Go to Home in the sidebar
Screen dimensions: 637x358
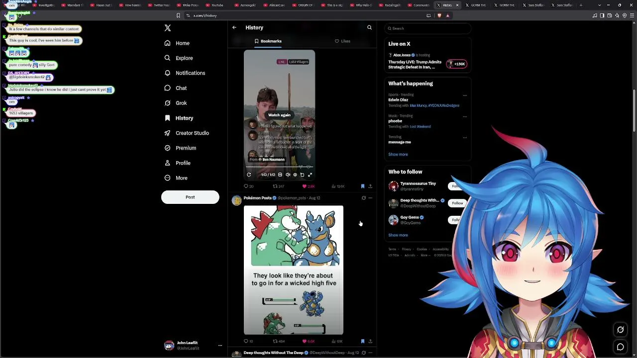pyautogui.click(x=177, y=43)
